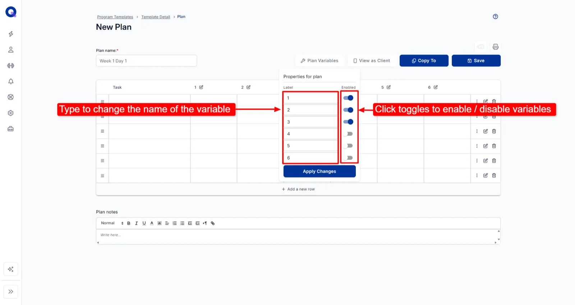
Task: Open the font color picker in notes
Action: pos(152,223)
